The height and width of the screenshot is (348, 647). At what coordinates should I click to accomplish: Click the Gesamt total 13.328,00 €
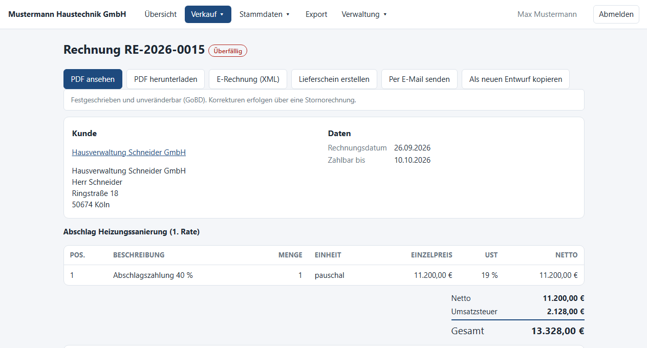pyautogui.click(x=558, y=331)
